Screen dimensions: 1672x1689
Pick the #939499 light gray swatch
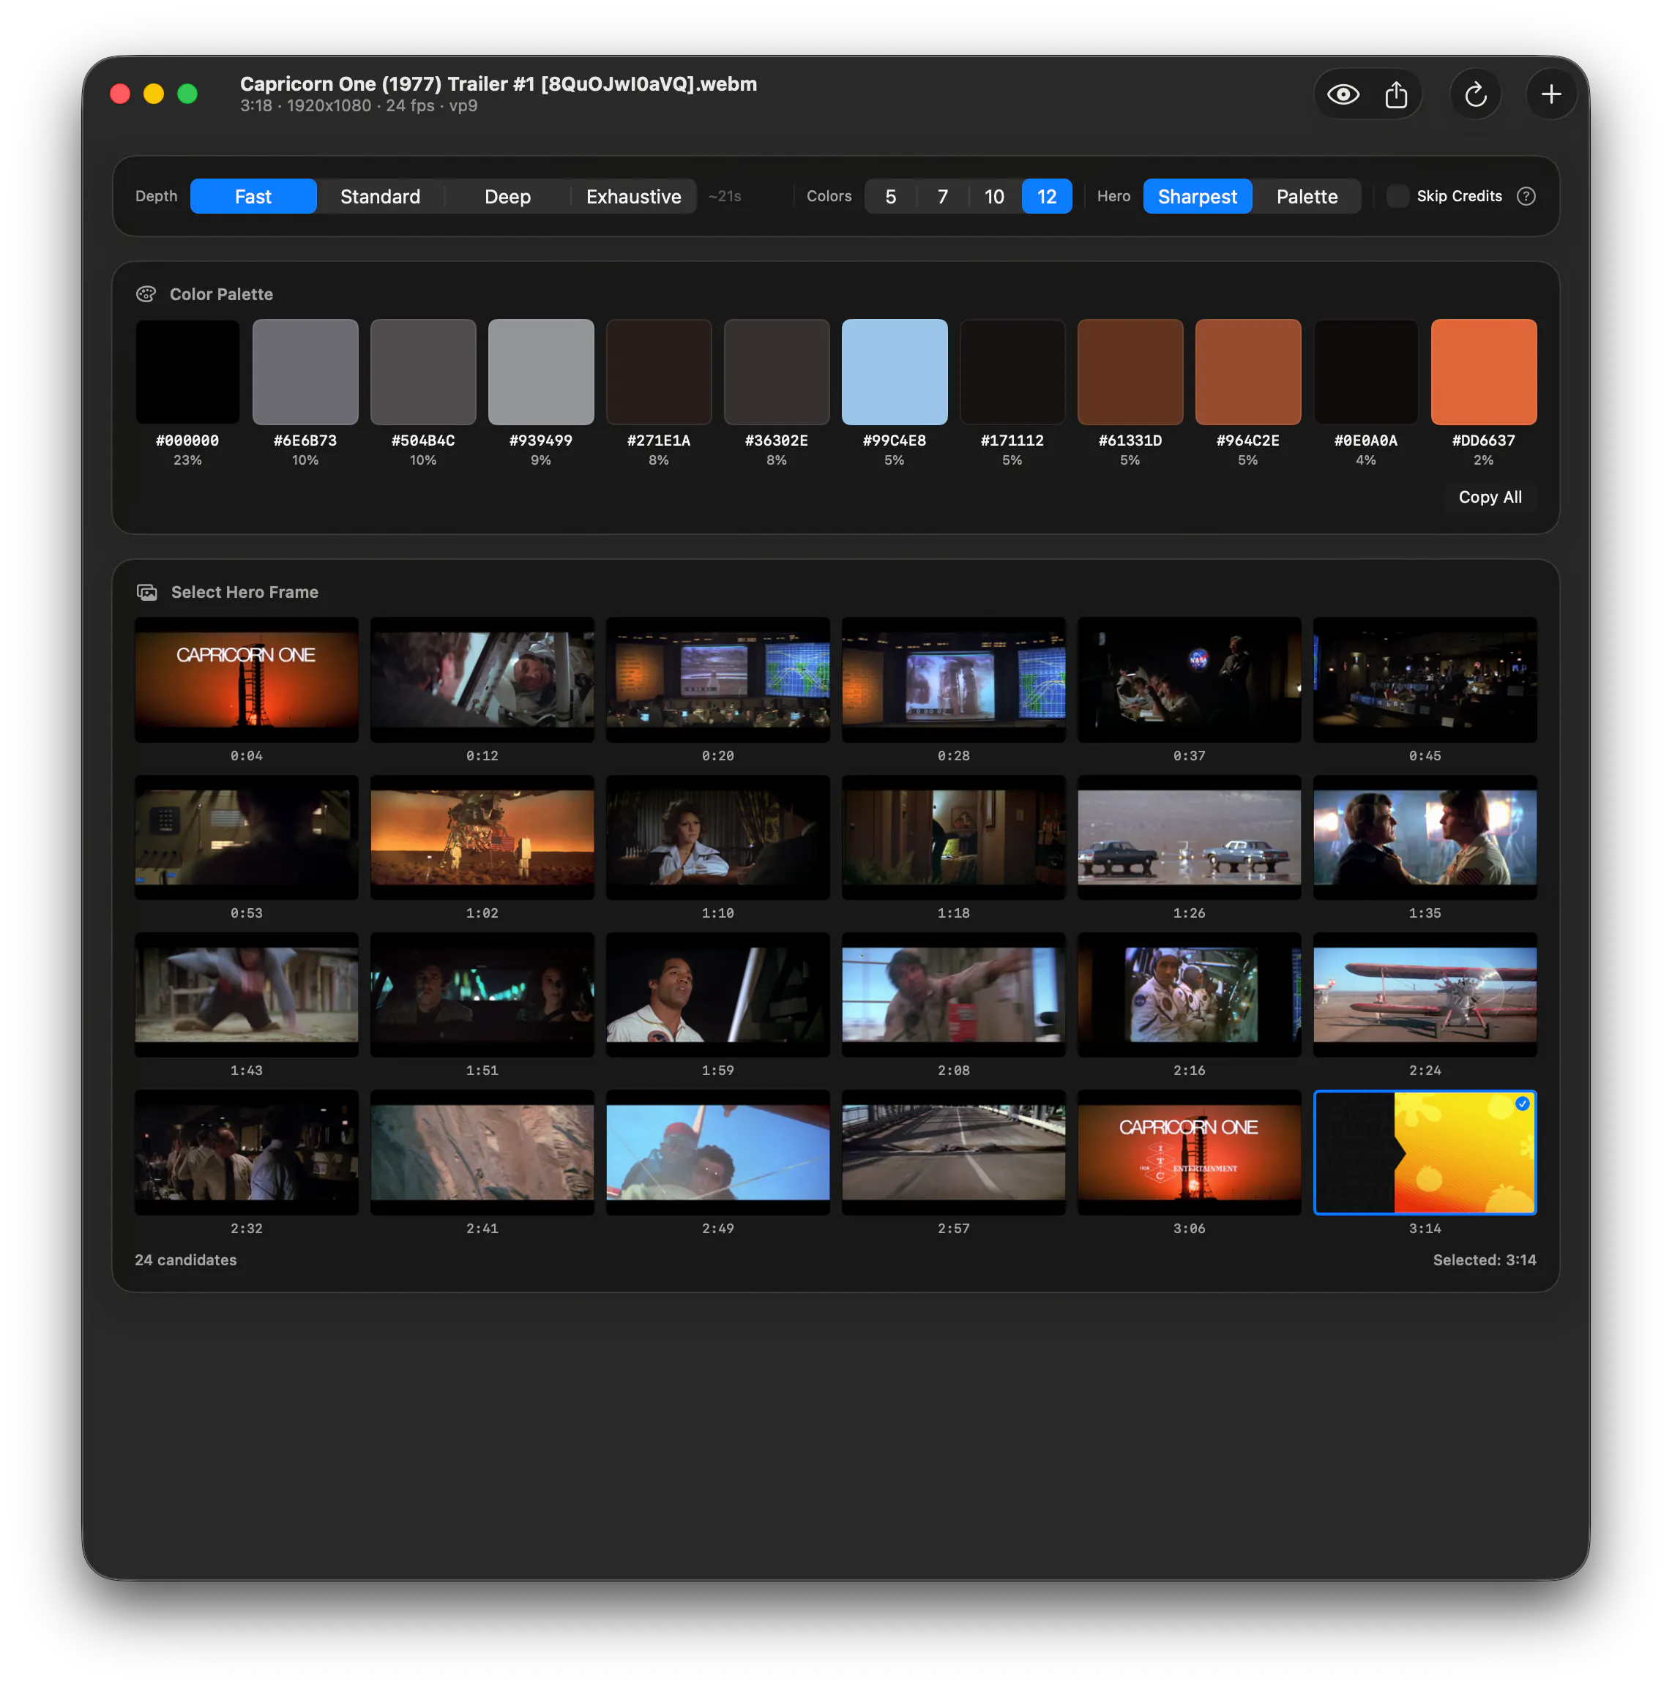click(x=541, y=372)
